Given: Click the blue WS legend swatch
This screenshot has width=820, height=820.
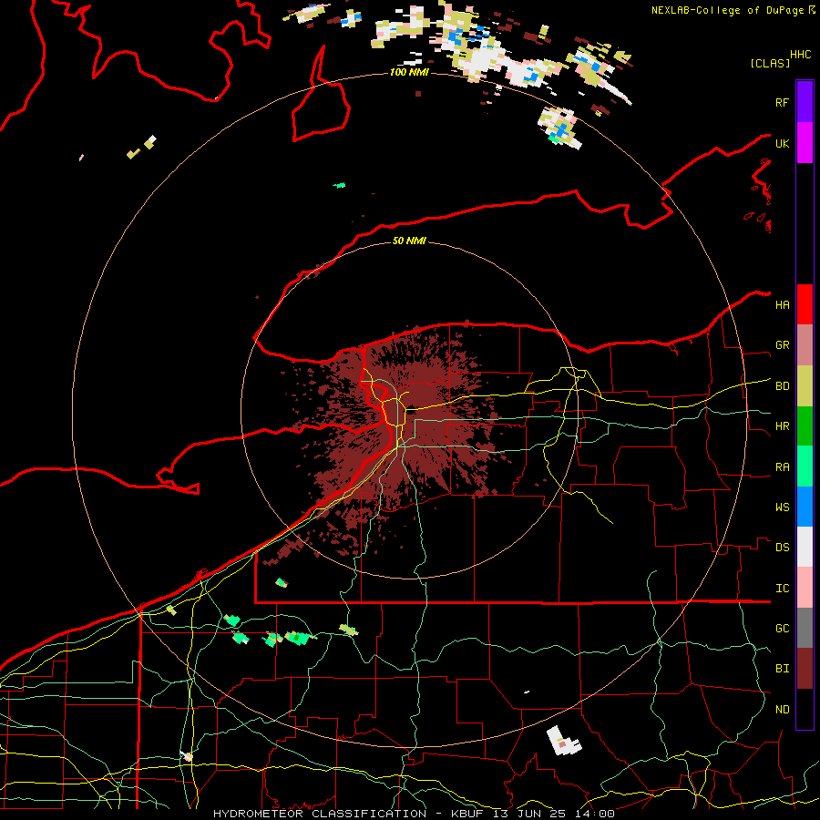Looking at the screenshot, I should [805, 507].
